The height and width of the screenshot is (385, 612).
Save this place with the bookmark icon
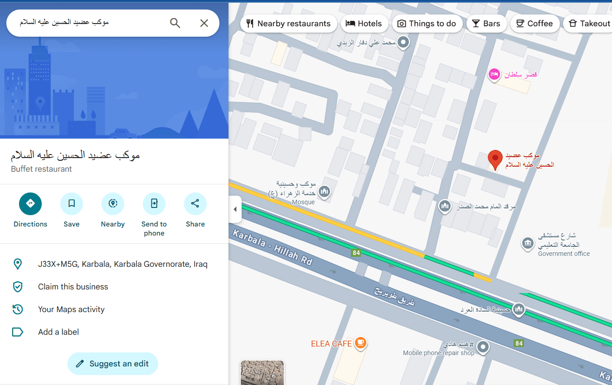click(x=72, y=204)
